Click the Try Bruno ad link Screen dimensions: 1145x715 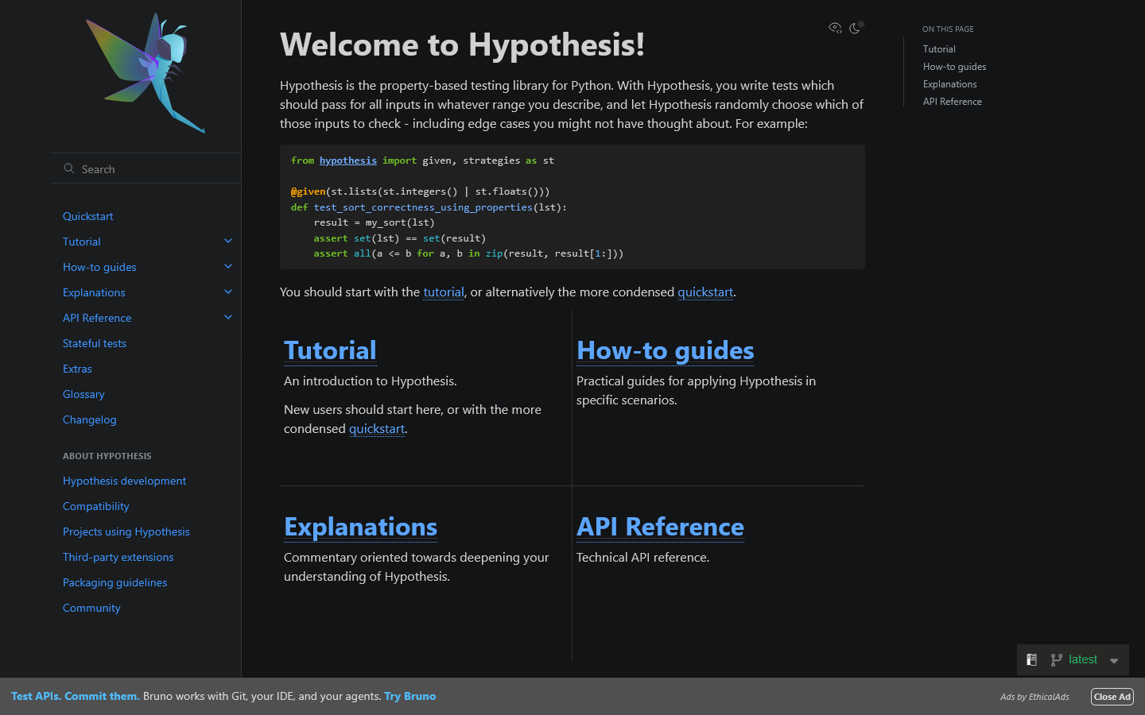(410, 696)
